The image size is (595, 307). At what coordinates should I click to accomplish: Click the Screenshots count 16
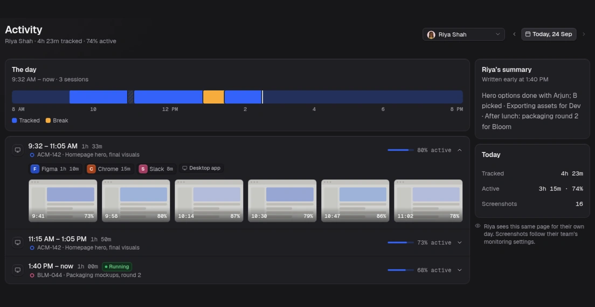click(x=579, y=204)
